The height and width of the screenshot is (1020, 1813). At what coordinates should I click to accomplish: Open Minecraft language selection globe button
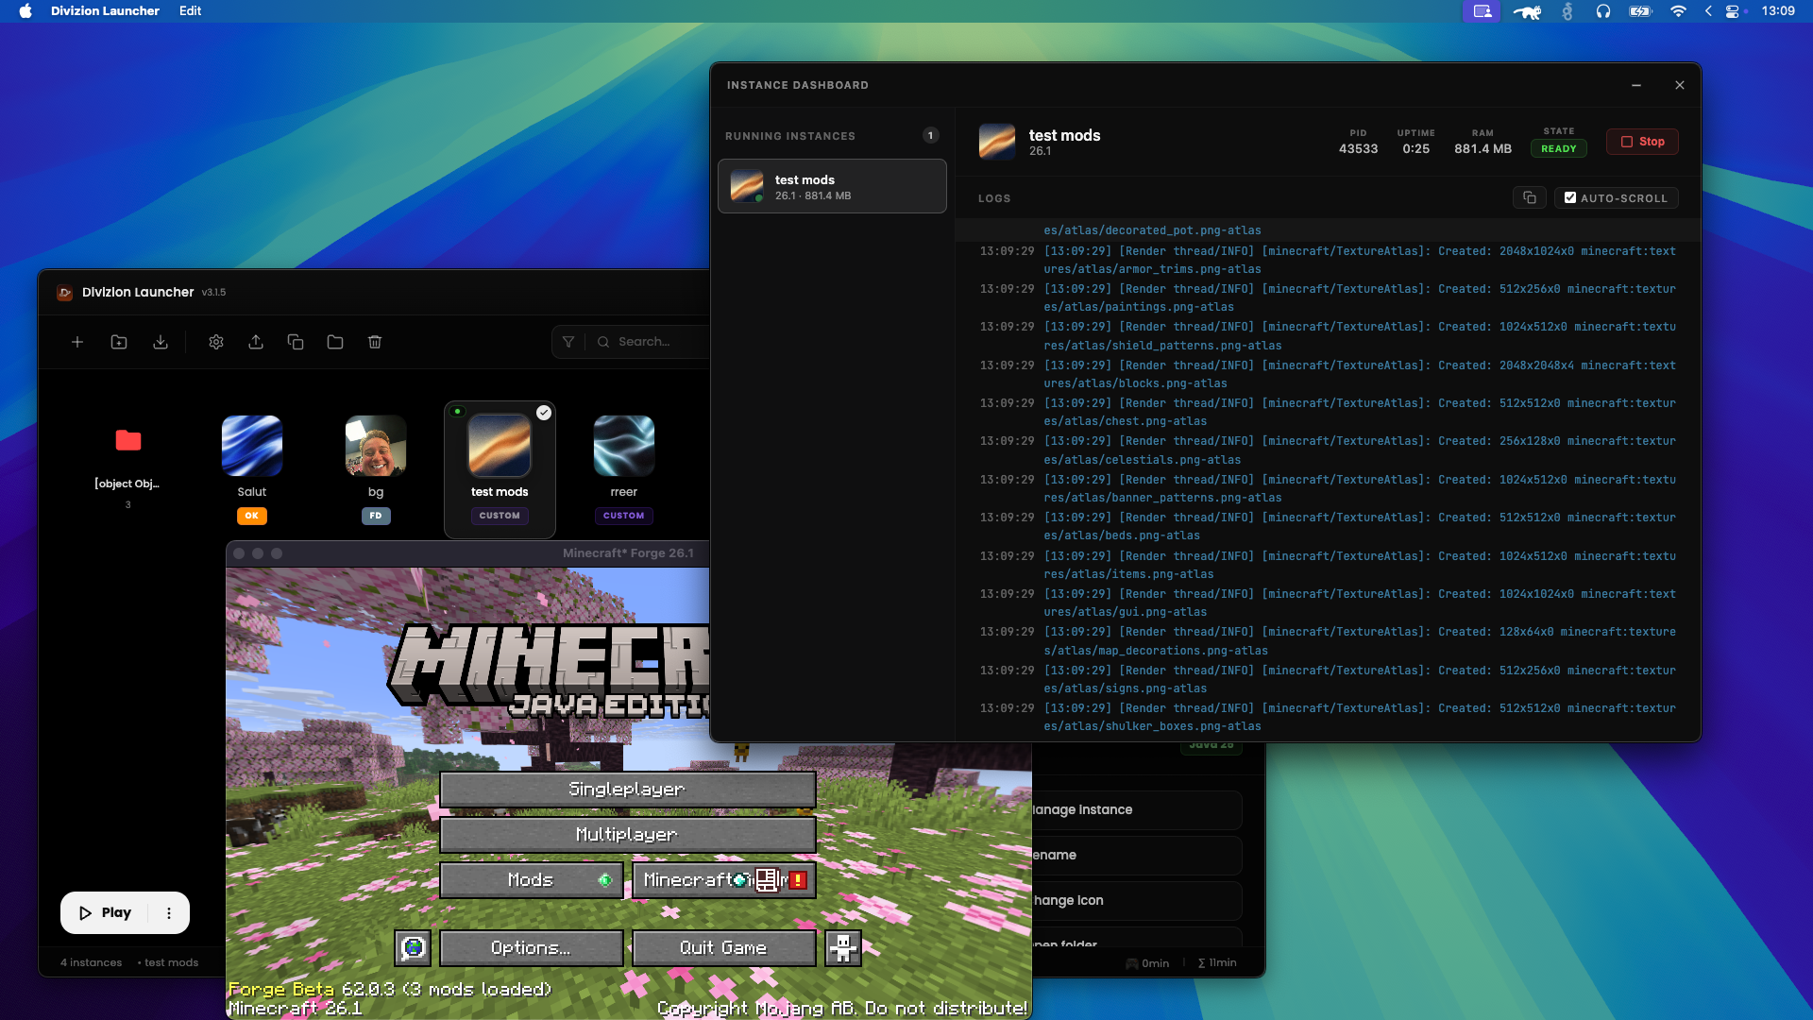pyautogui.click(x=413, y=947)
